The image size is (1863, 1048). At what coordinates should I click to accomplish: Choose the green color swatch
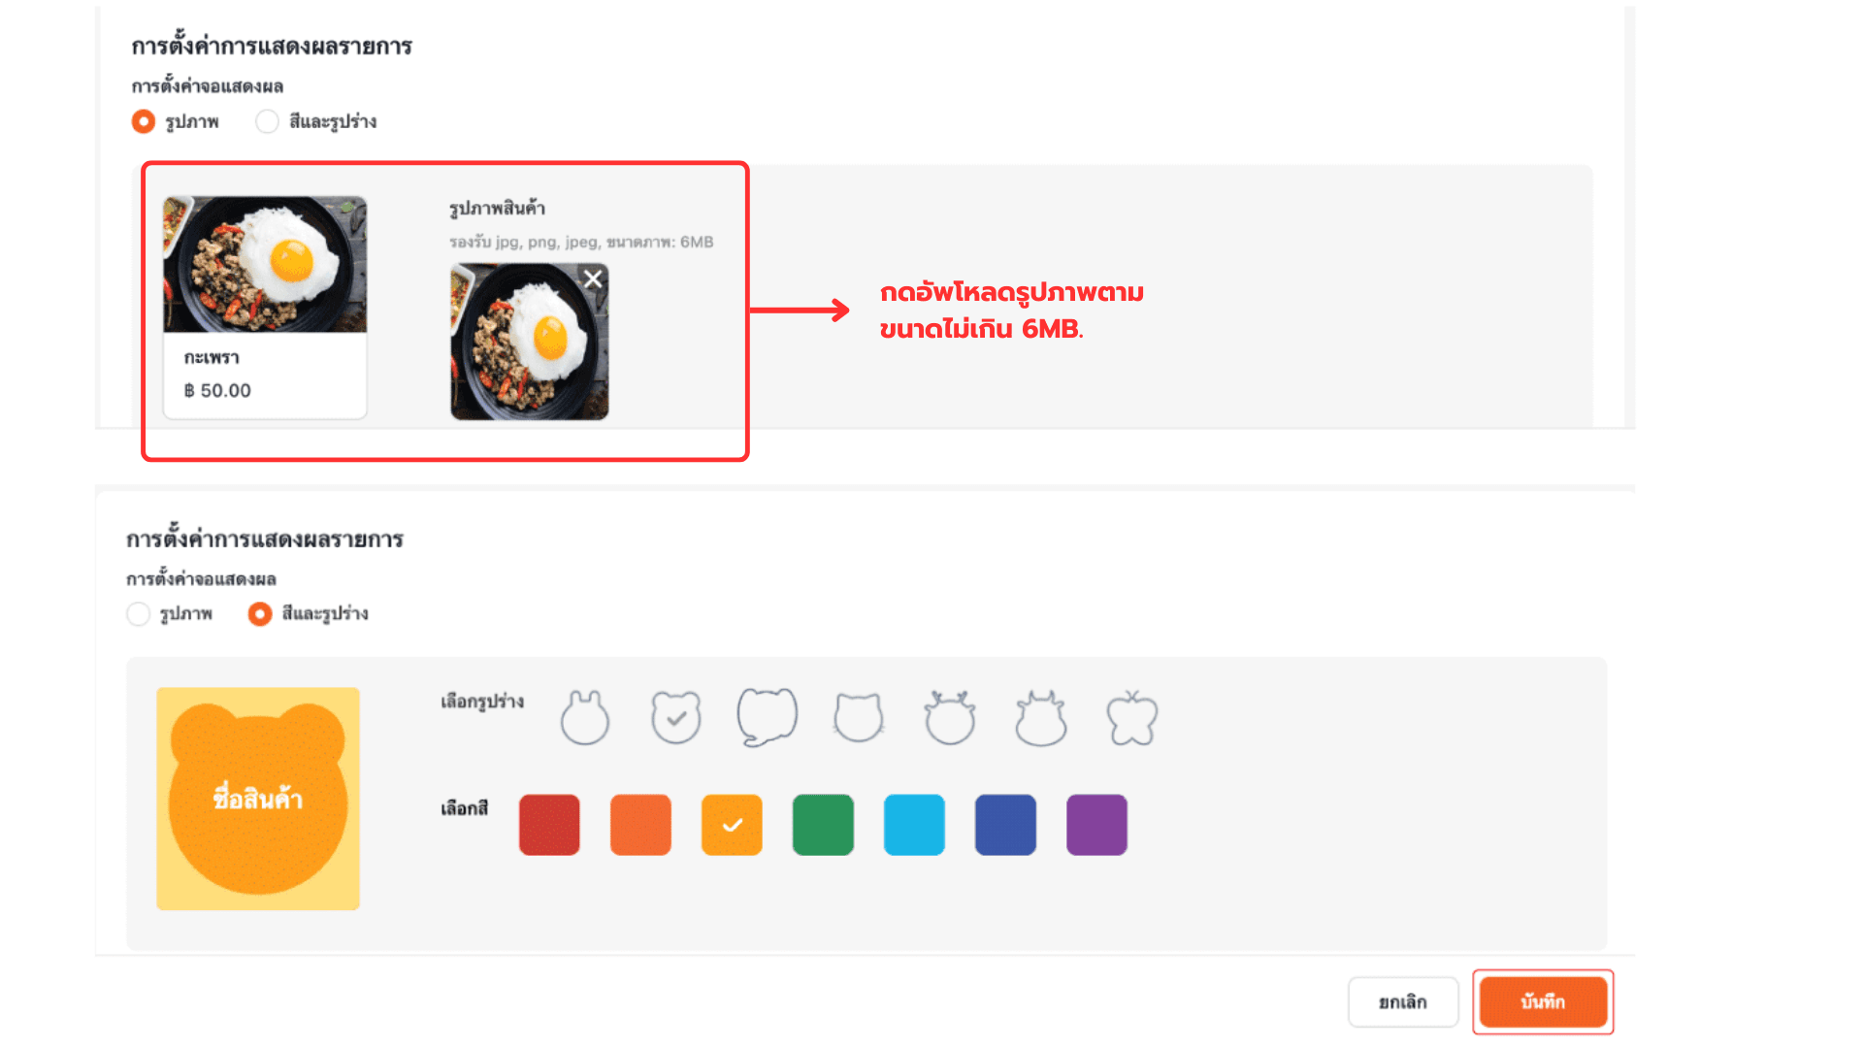[823, 825]
